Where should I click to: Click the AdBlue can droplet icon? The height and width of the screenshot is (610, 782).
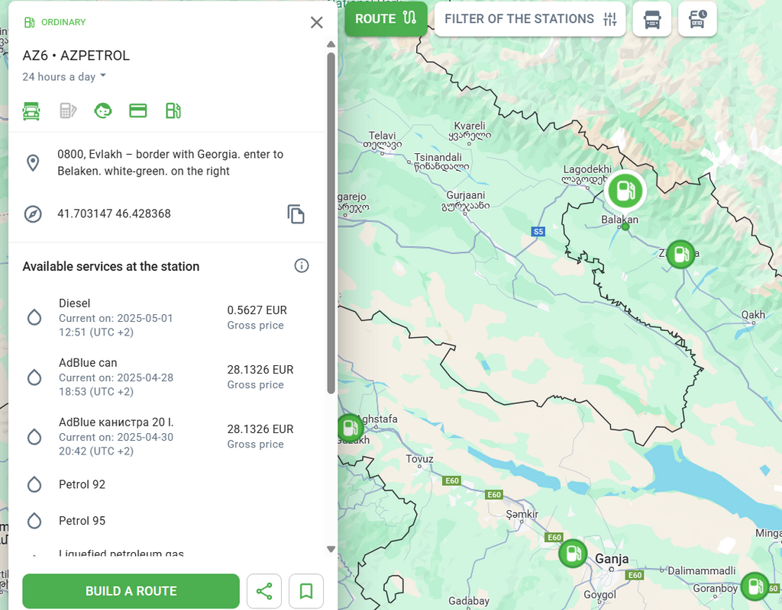click(34, 377)
